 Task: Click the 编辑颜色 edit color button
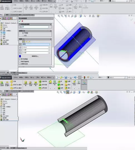35,56
